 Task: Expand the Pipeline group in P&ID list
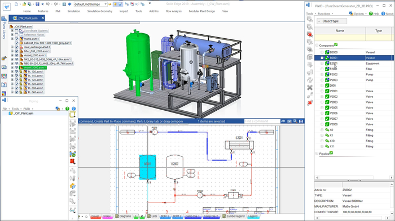[x=317, y=153]
